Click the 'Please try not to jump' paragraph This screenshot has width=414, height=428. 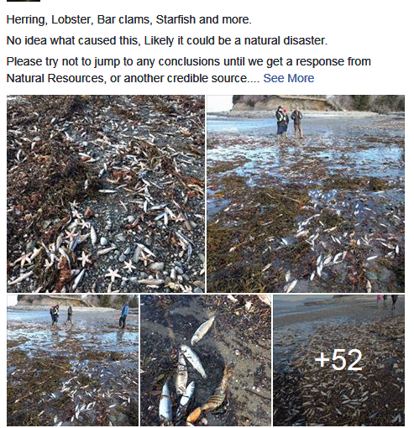189,70
